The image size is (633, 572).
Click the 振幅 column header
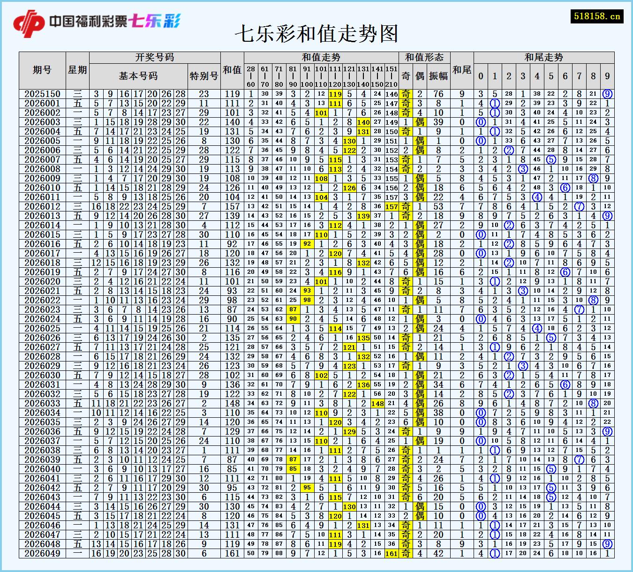point(438,76)
